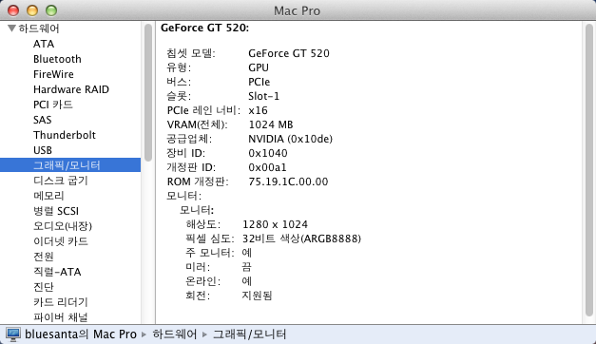Select SAS in the sidebar
596x344 pixels.
[x=42, y=120]
